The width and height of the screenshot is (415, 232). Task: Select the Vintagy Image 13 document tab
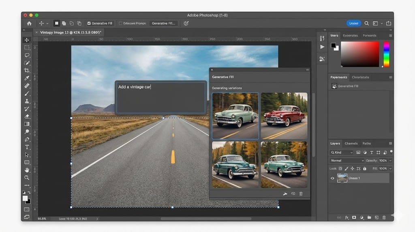tap(71, 32)
